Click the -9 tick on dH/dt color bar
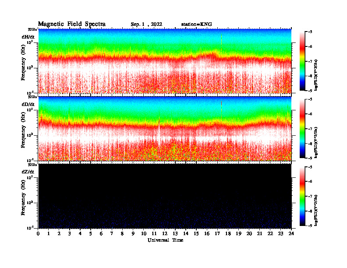 [x=310, y=91]
